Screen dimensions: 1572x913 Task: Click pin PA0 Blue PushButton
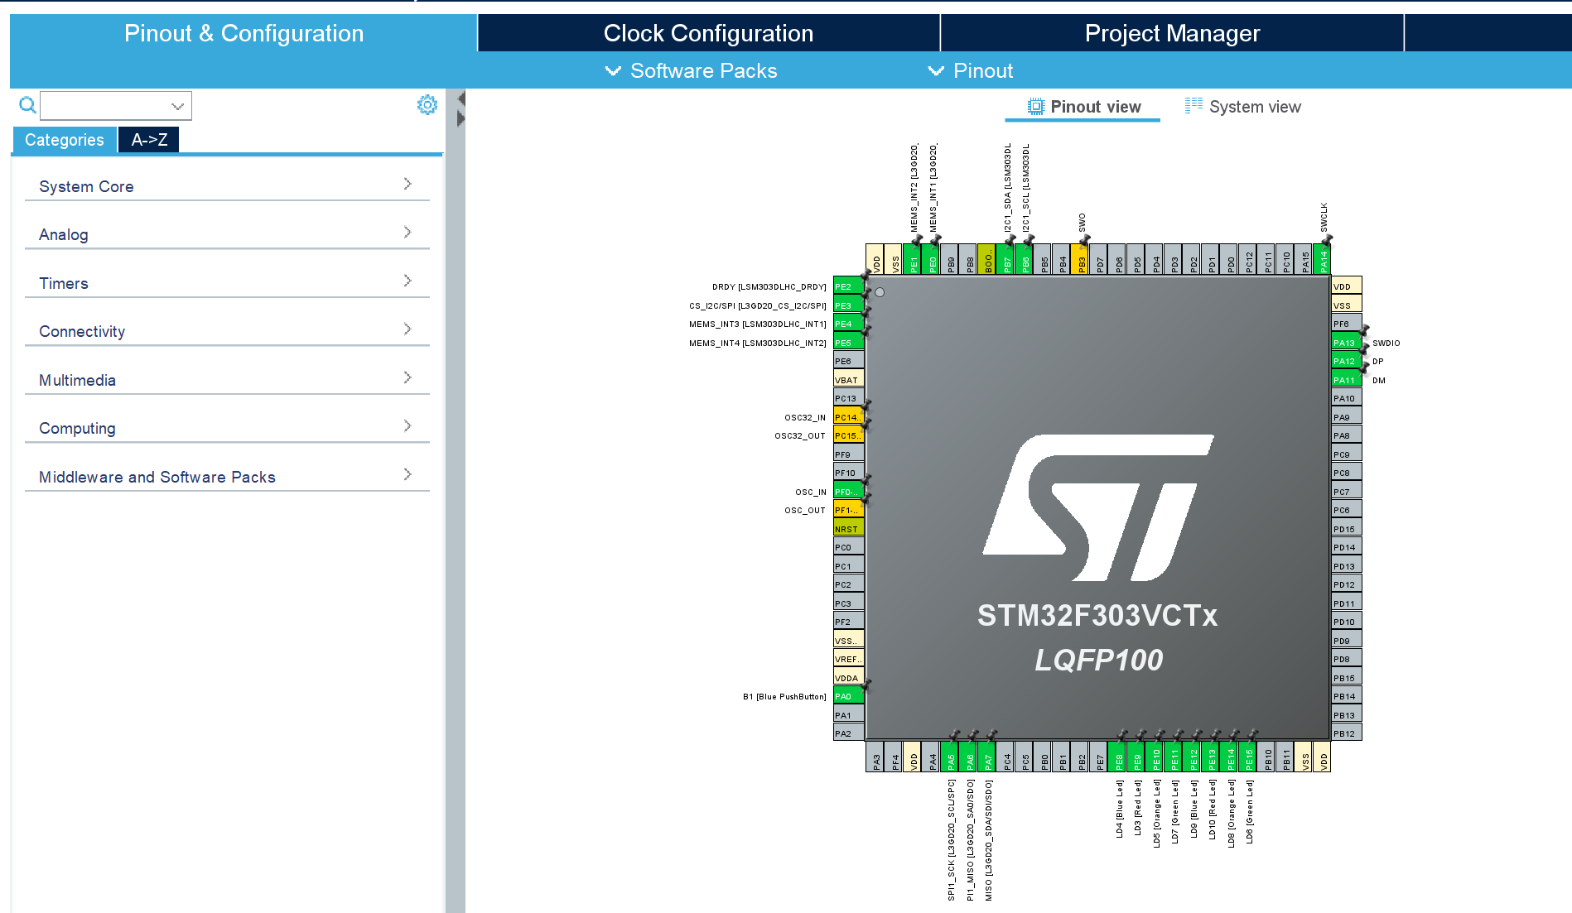click(x=848, y=696)
